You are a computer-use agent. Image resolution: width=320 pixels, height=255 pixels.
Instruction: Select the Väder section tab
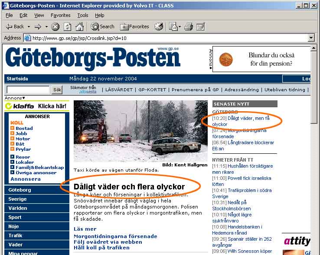tap(37, 245)
